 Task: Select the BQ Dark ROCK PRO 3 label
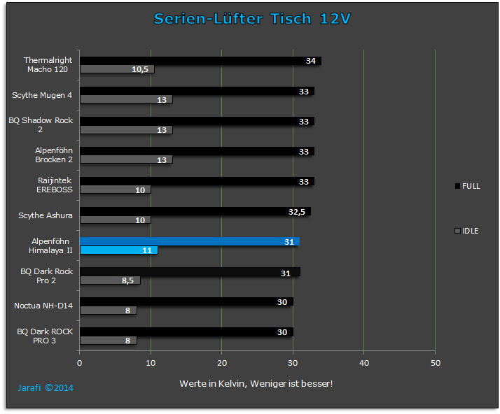45,336
